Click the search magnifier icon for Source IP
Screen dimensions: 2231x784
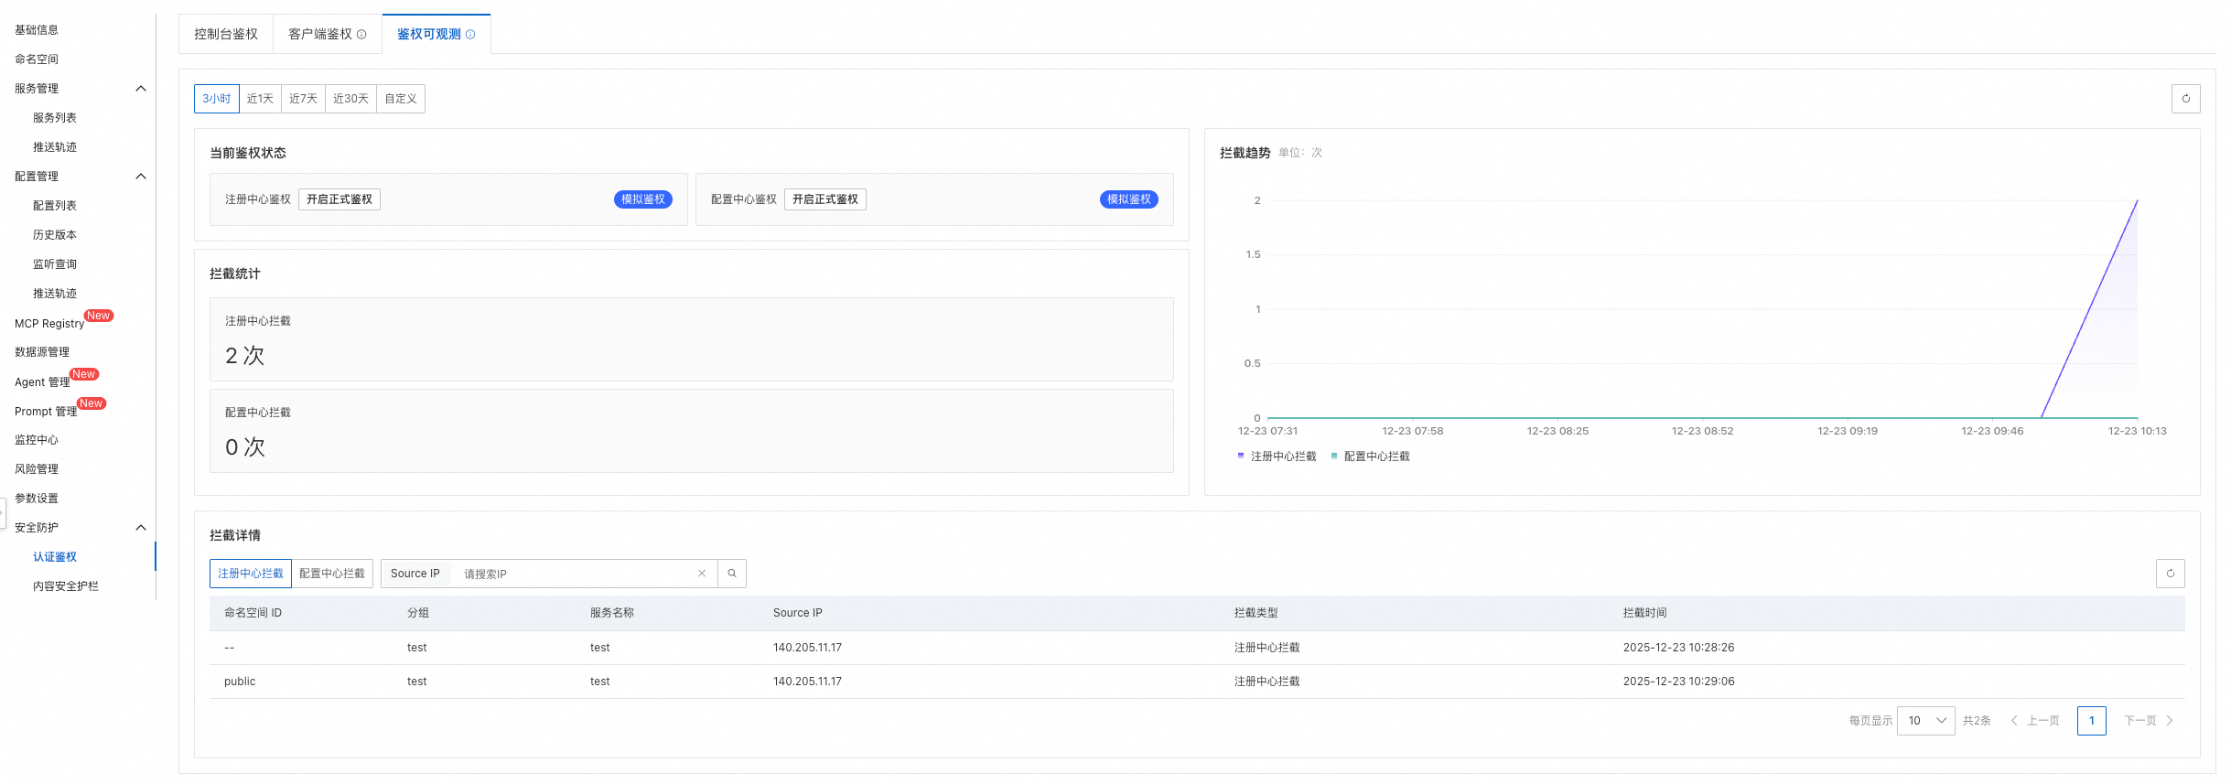point(732,574)
